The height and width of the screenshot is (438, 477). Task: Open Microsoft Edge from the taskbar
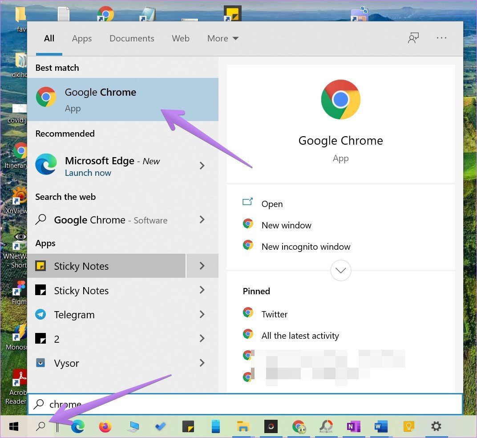click(77, 426)
